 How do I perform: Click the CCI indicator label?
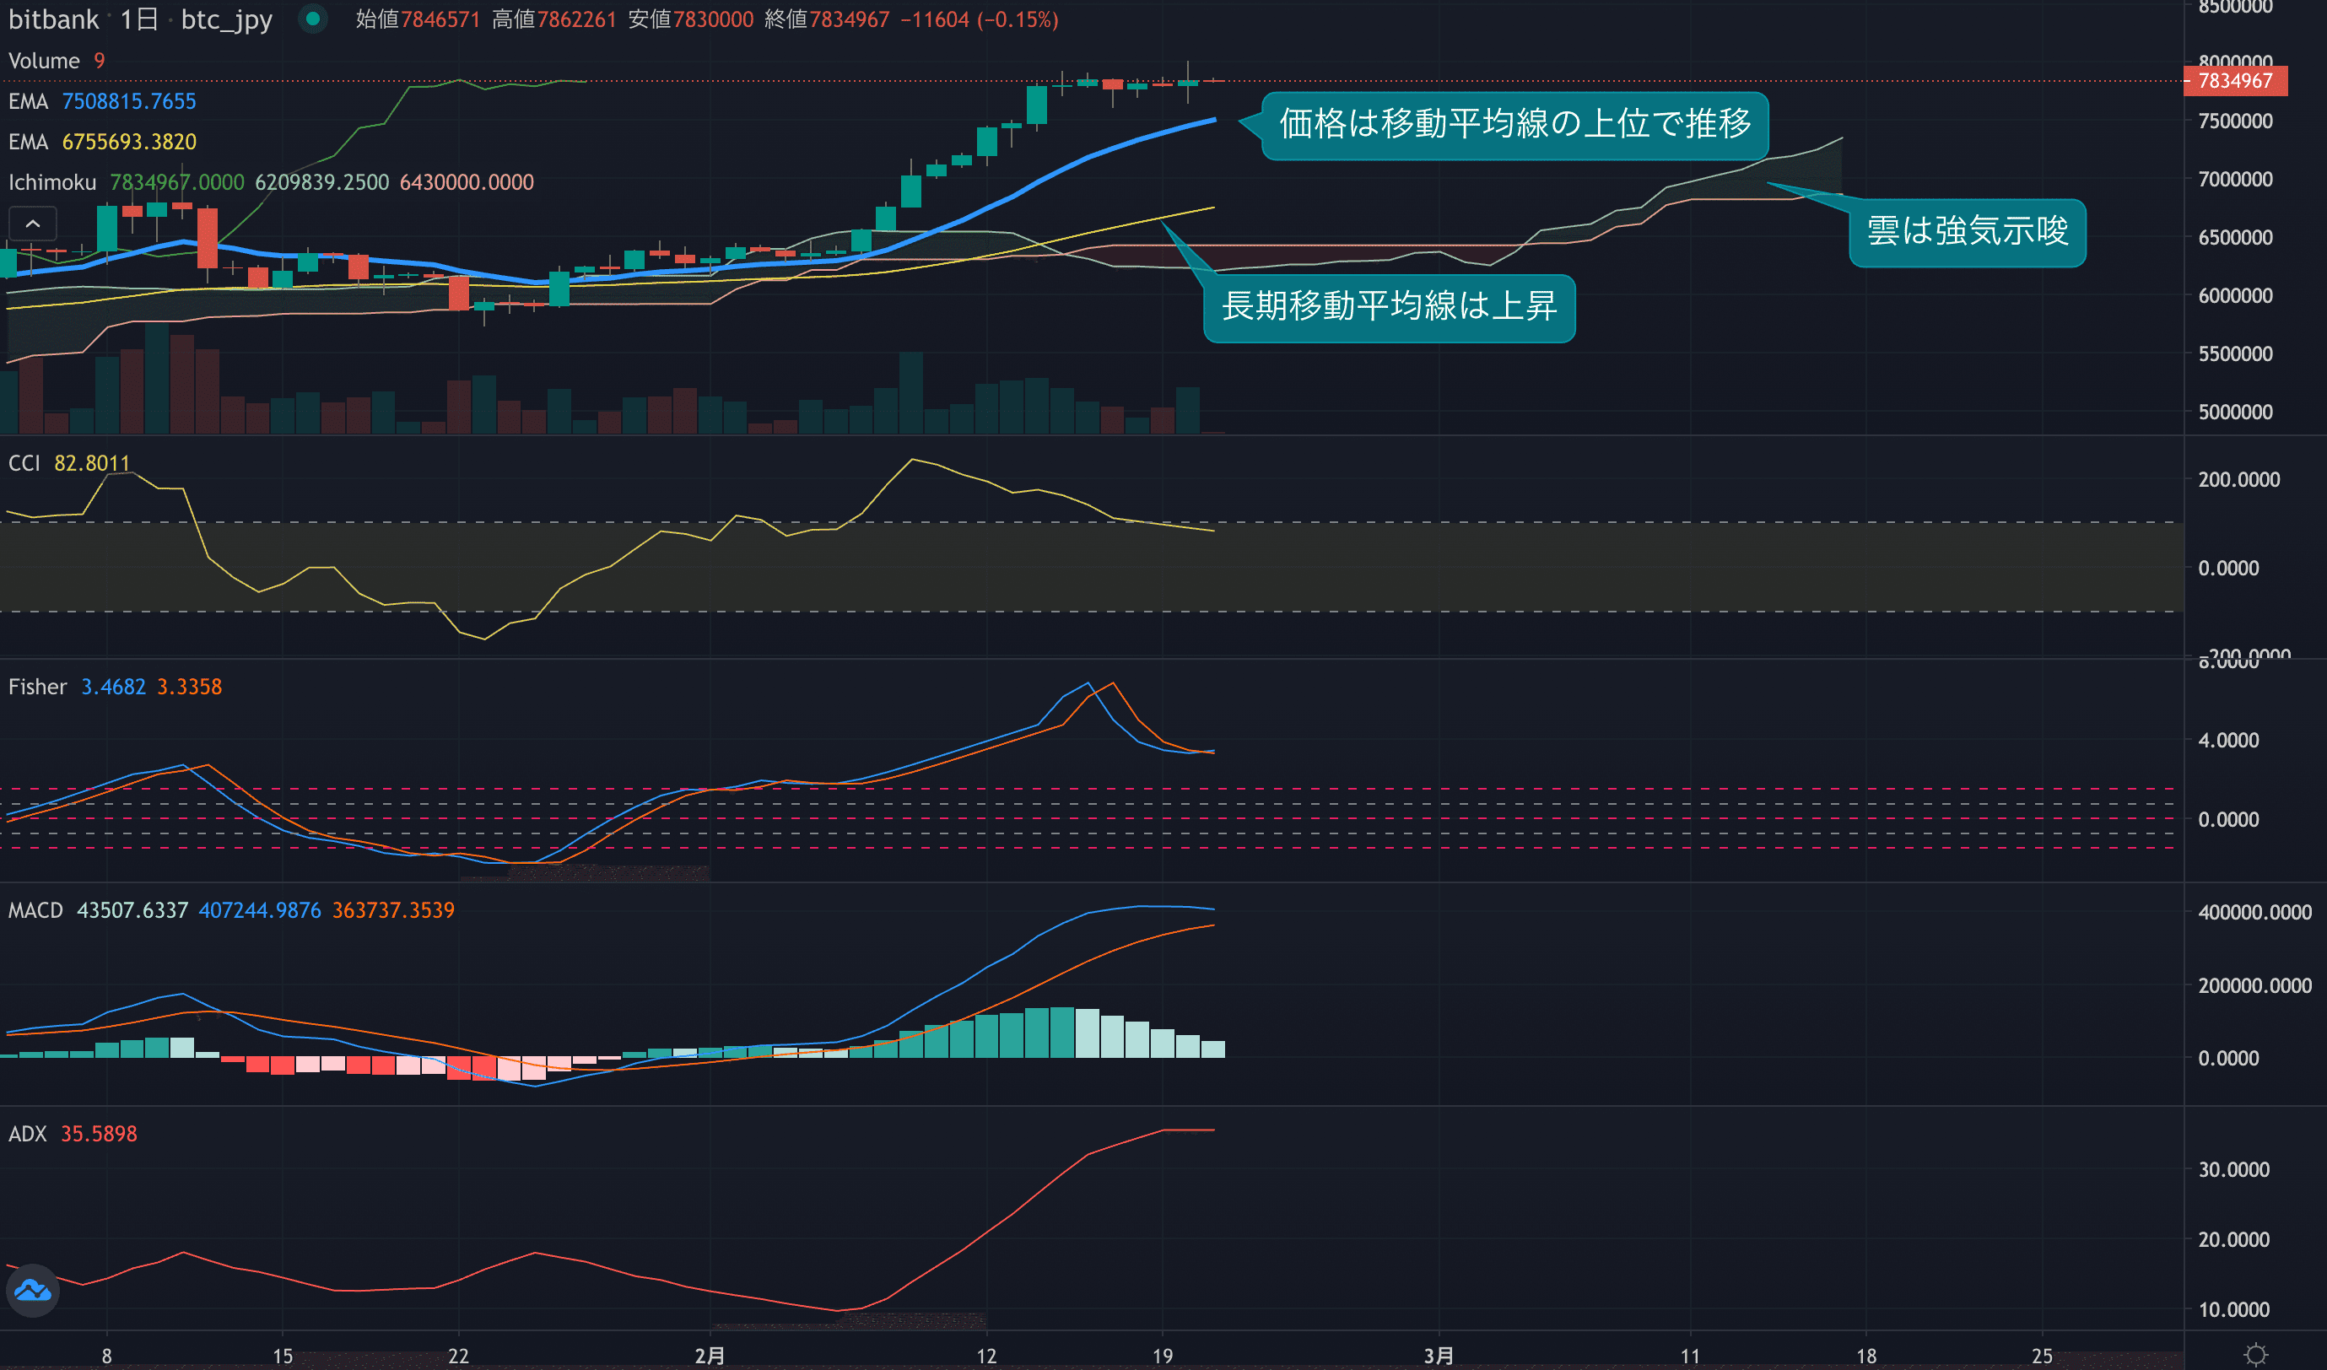click(x=24, y=463)
